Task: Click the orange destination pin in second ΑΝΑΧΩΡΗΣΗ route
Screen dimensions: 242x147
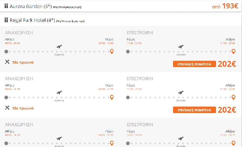Action: click(112, 97)
